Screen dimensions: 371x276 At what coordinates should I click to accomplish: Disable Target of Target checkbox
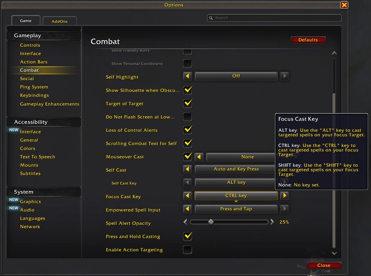187,103
